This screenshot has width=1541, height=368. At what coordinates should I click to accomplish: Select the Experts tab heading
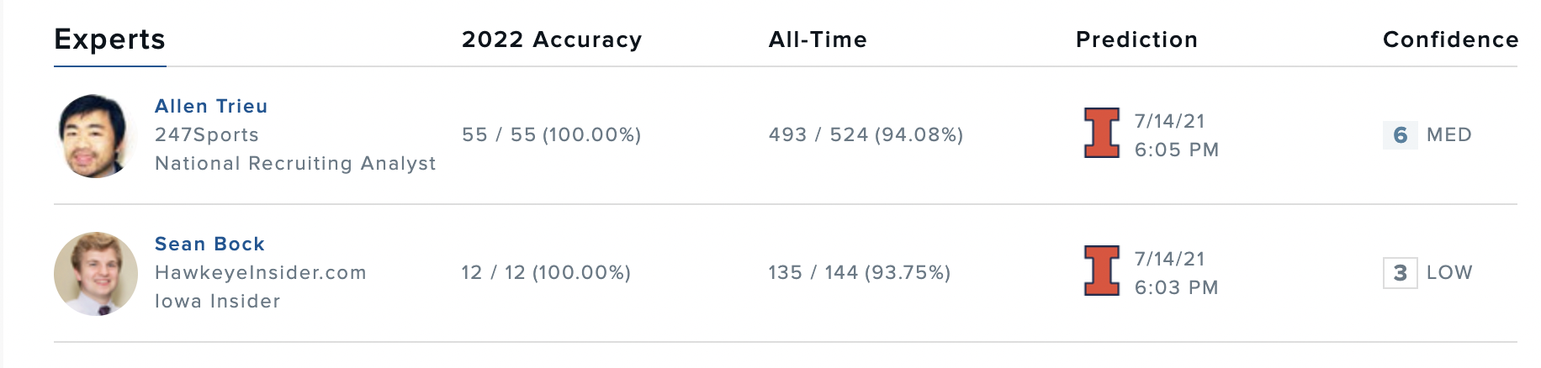[x=109, y=39]
